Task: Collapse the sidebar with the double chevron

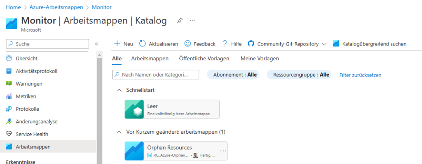Action: point(96,44)
